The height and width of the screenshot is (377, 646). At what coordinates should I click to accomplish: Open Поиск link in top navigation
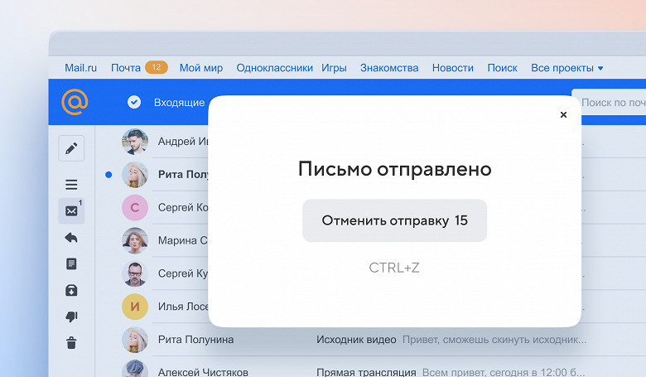tap(502, 68)
